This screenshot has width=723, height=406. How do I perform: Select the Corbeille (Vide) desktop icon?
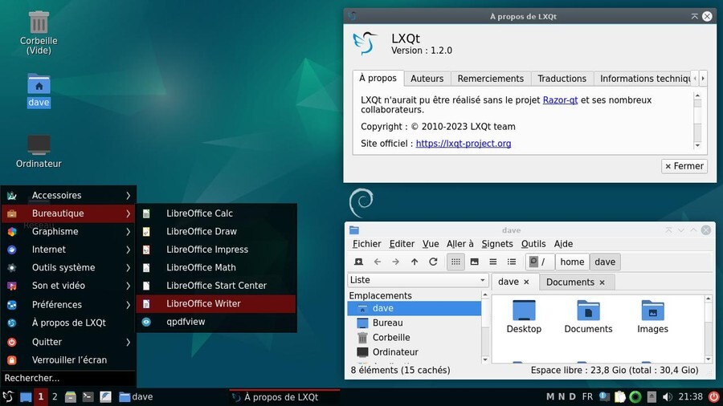point(39,32)
